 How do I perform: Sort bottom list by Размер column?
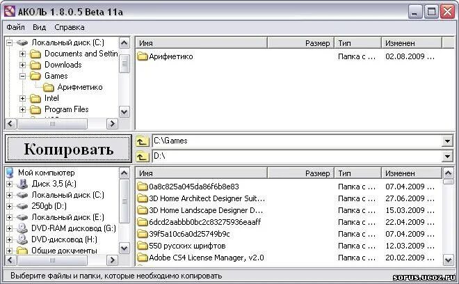(300, 173)
